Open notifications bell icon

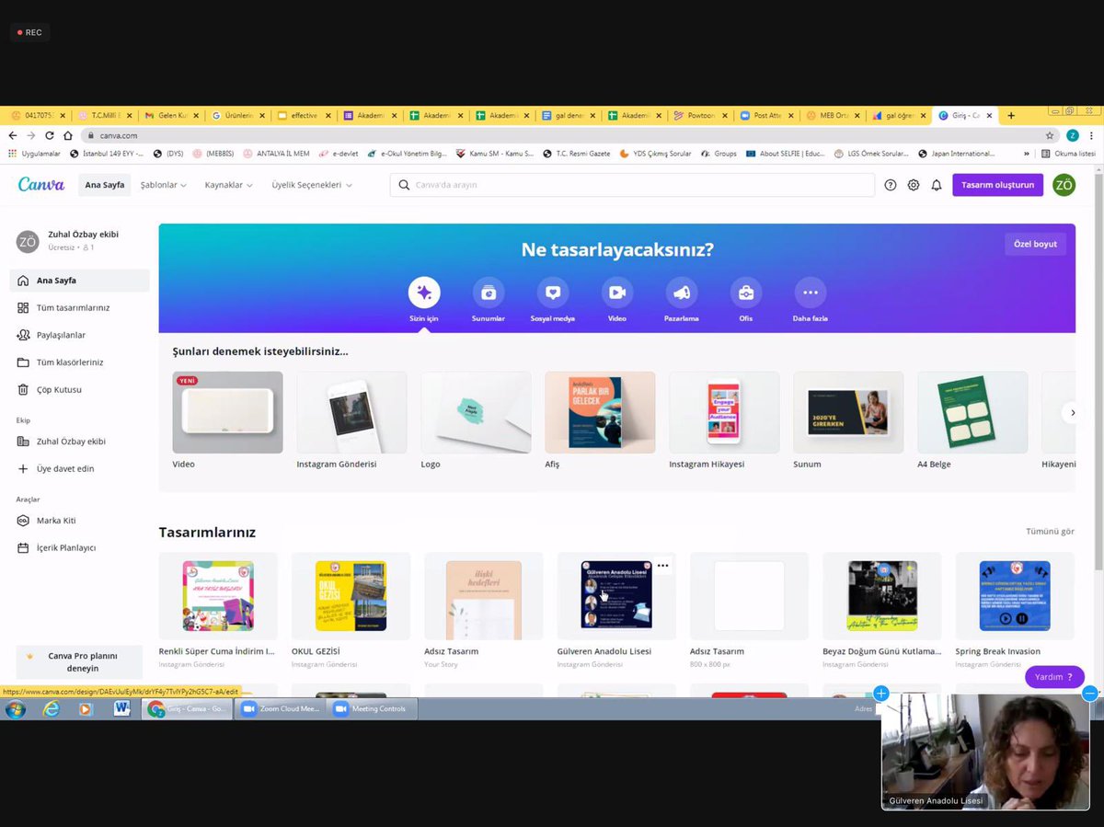tap(937, 185)
